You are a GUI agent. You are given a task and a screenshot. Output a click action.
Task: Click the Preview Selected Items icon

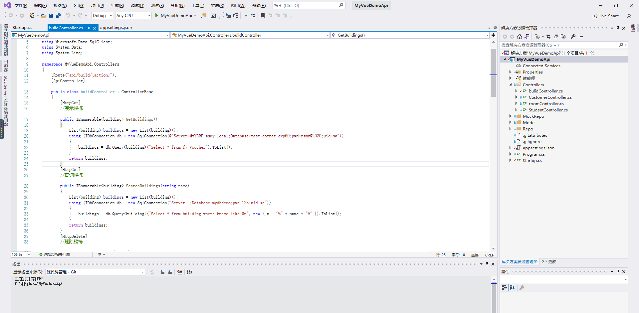click(x=581, y=37)
